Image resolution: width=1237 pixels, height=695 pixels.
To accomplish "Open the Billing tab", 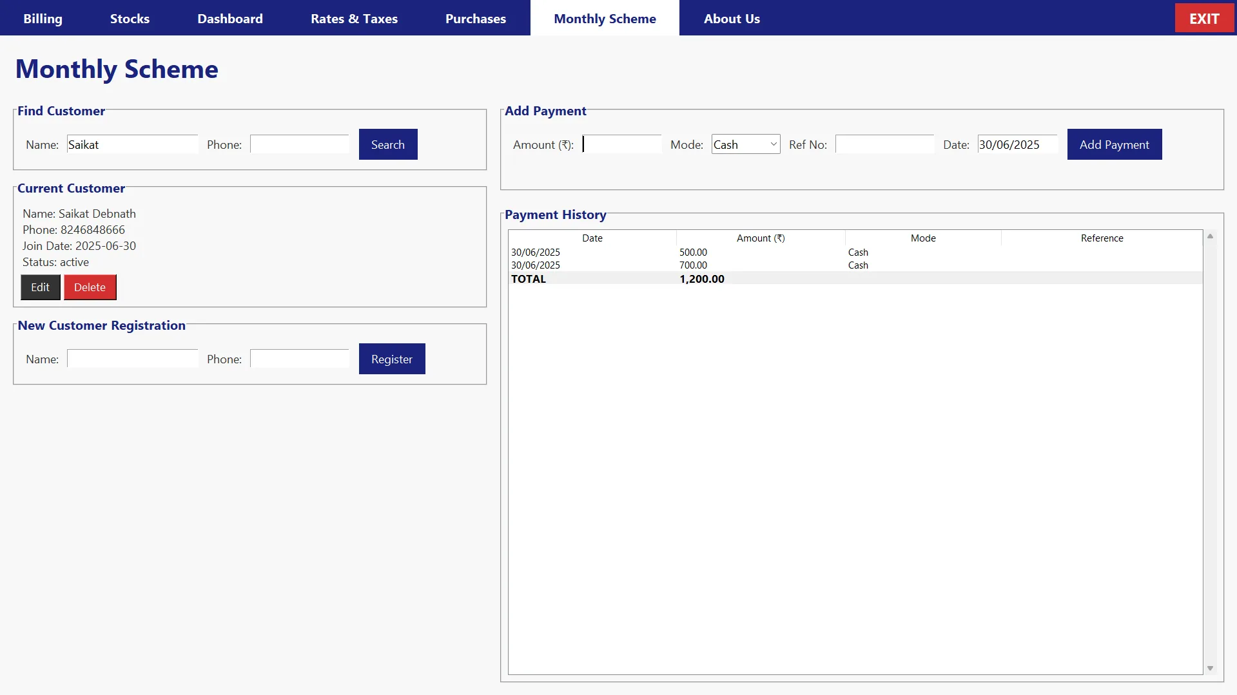I will pos(43,19).
